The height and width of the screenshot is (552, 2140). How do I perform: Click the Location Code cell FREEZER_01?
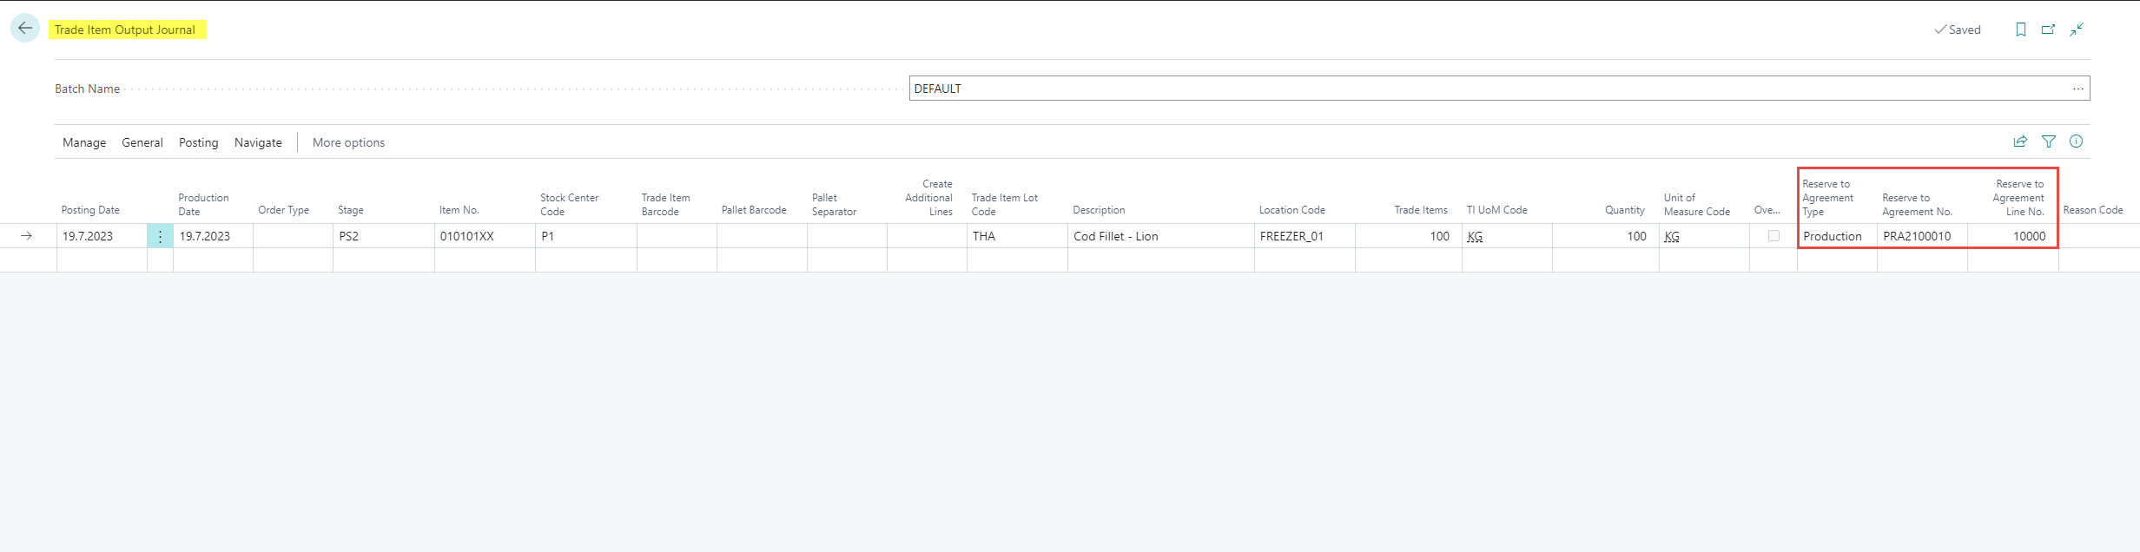pyautogui.click(x=1303, y=236)
